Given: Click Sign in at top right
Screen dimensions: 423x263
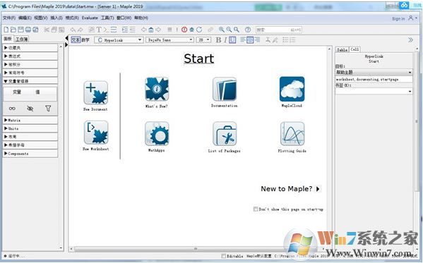Looking at the screenshot, I should [398, 18].
